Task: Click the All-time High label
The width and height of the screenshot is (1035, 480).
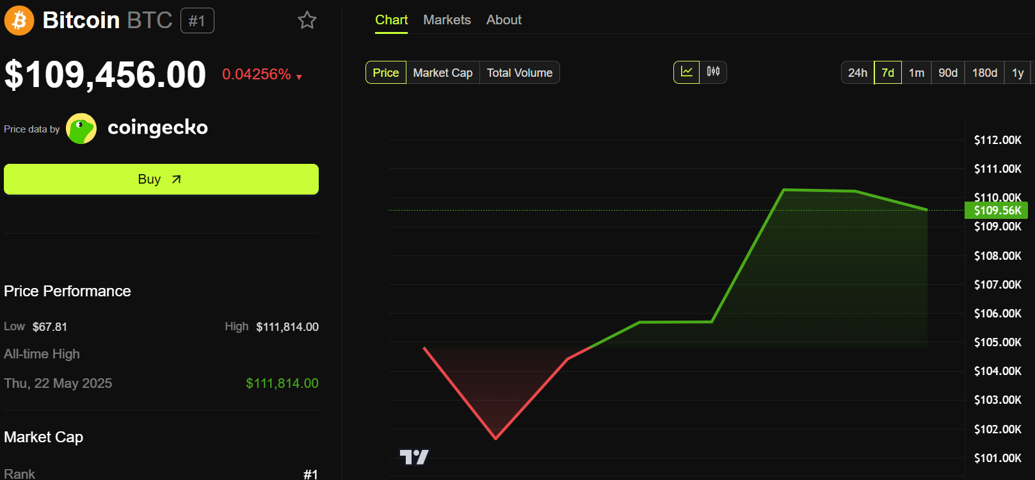Action: coord(42,354)
